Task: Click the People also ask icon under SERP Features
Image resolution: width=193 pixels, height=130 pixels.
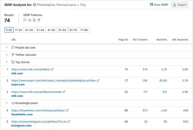Action: tap(25, 20)
